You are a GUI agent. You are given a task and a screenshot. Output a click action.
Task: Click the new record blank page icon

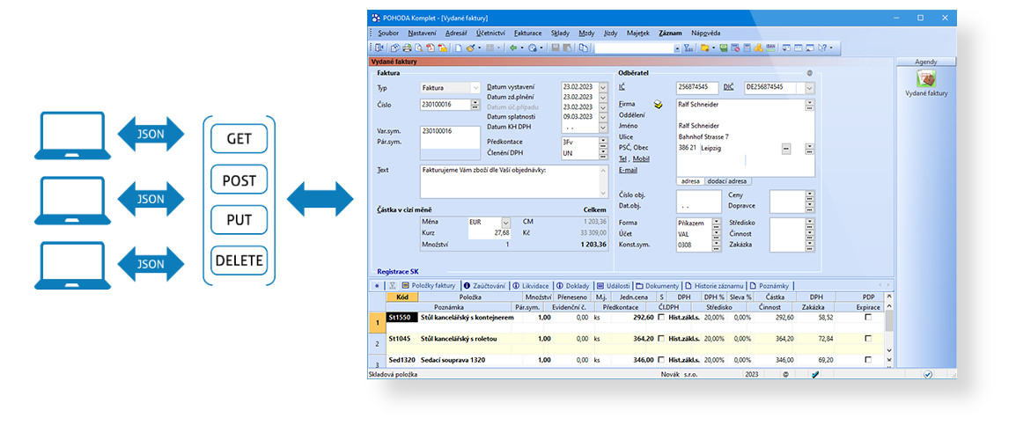459,48
